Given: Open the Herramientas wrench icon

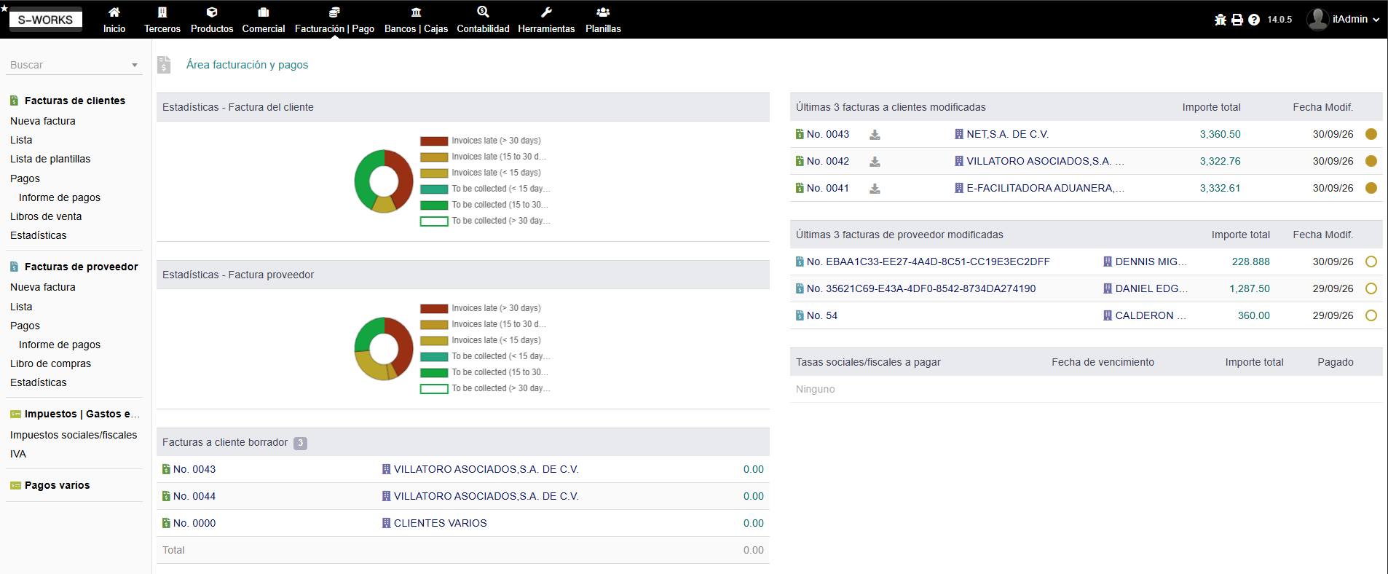Looking at the screenshot, I should click(546, 12).
